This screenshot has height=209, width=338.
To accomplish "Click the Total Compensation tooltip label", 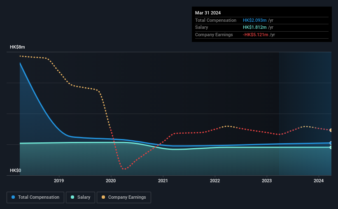I will point(216,20).
